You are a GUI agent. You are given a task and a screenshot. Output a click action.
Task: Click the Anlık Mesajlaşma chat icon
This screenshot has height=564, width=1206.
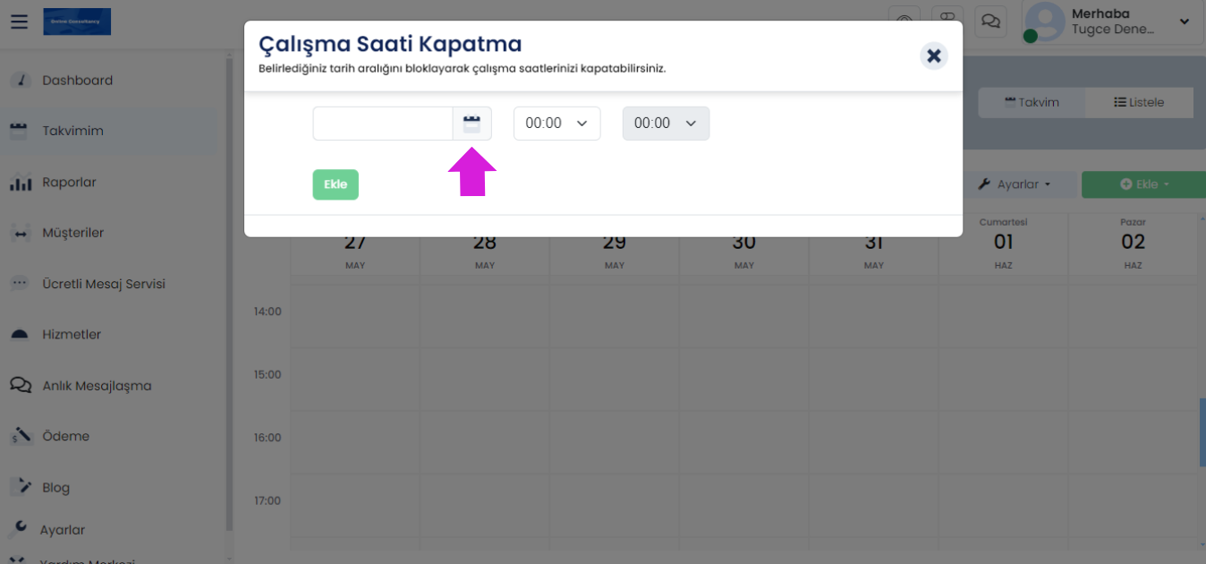click(20, 386)
